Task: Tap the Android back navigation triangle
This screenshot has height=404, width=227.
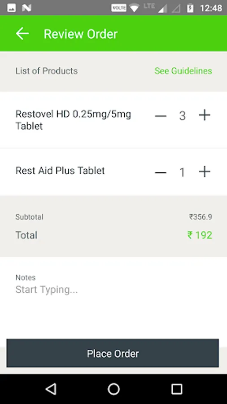Action: point(51,389)
